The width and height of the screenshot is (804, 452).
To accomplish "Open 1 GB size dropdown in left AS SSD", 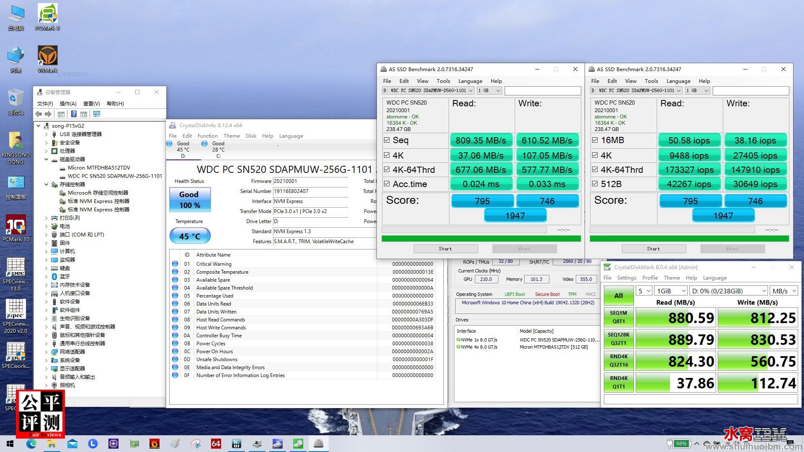I will point(489,90).
